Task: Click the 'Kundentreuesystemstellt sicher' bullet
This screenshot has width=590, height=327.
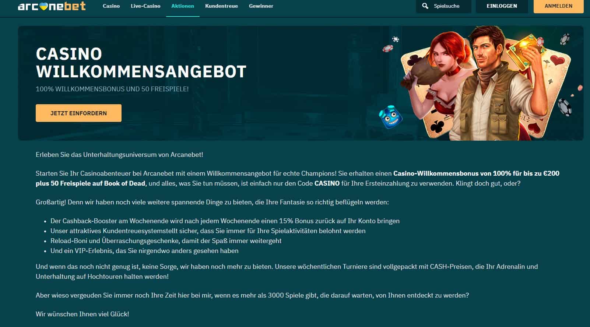Action: coord(208,231)
